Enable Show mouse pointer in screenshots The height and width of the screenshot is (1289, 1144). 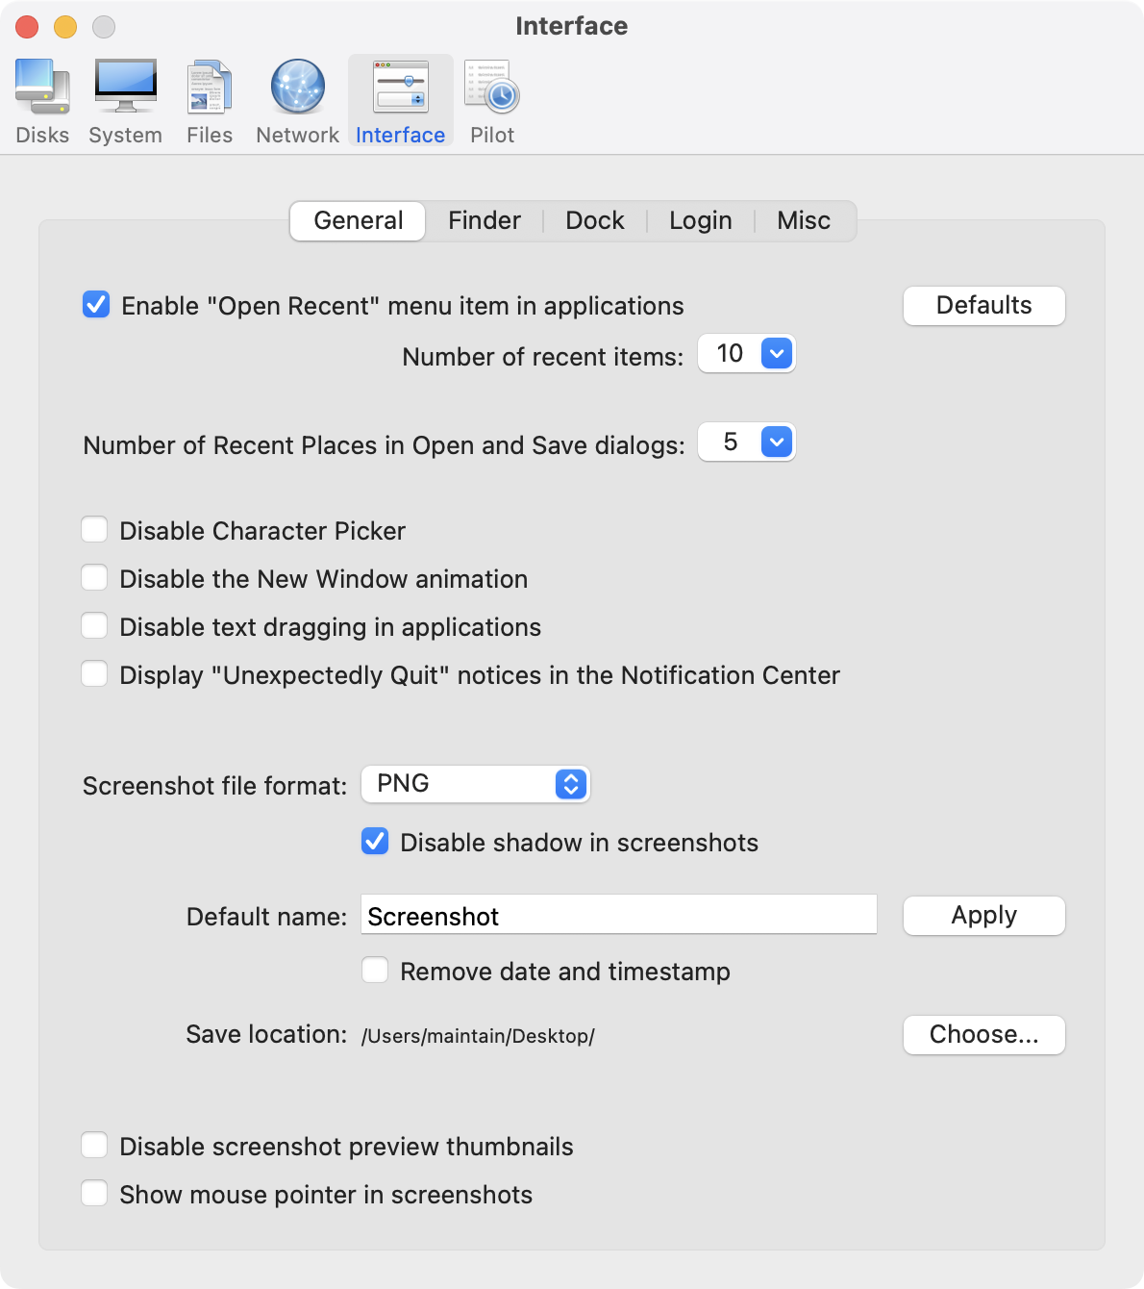click(x=94, y=1194)
